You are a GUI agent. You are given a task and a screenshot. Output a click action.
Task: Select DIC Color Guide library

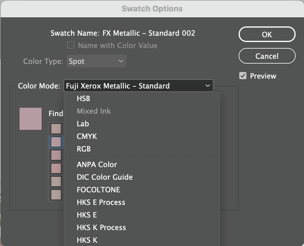[x=105, y=177]
